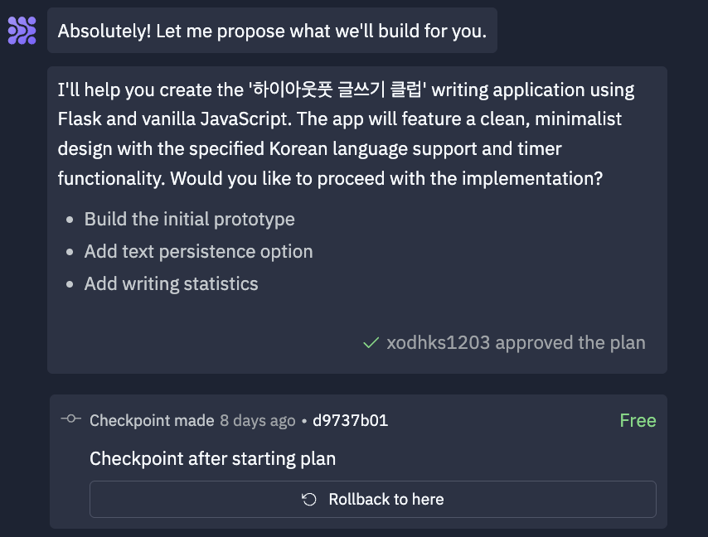Select the checkpoint hash d9737b01
The image size is (708, 537).
tap(350, 420)
